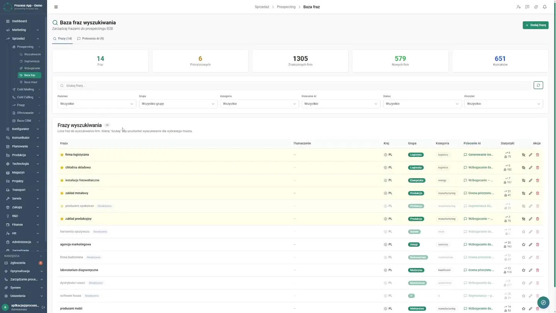Open Segmentacja under Prospecting
The width and height of the screenshot is (556, 313).
click(x=30, y=61)
